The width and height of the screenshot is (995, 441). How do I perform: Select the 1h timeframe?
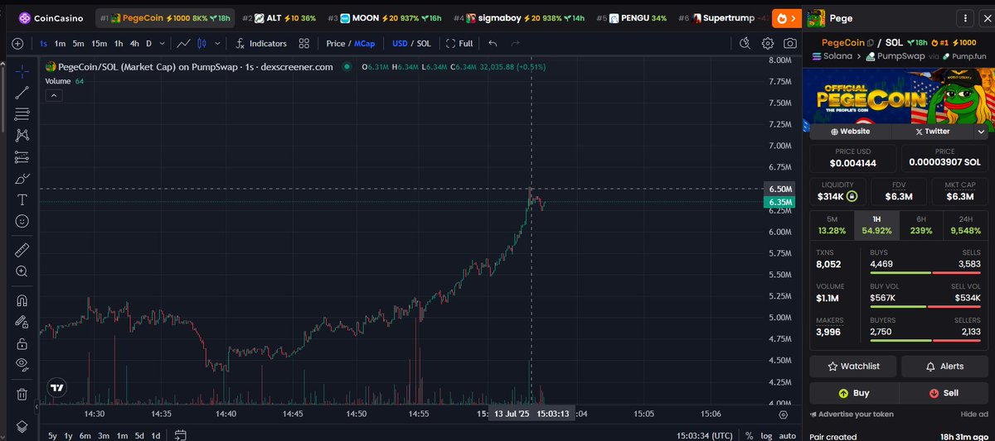[x=119, y=43]
